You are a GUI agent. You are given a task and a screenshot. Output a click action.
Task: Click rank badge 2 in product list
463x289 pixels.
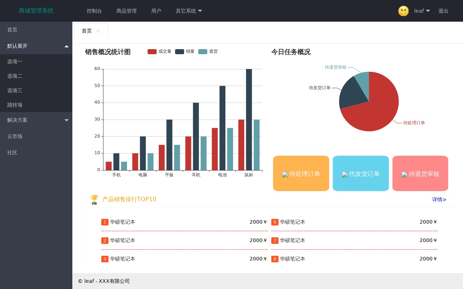(105, 241)
